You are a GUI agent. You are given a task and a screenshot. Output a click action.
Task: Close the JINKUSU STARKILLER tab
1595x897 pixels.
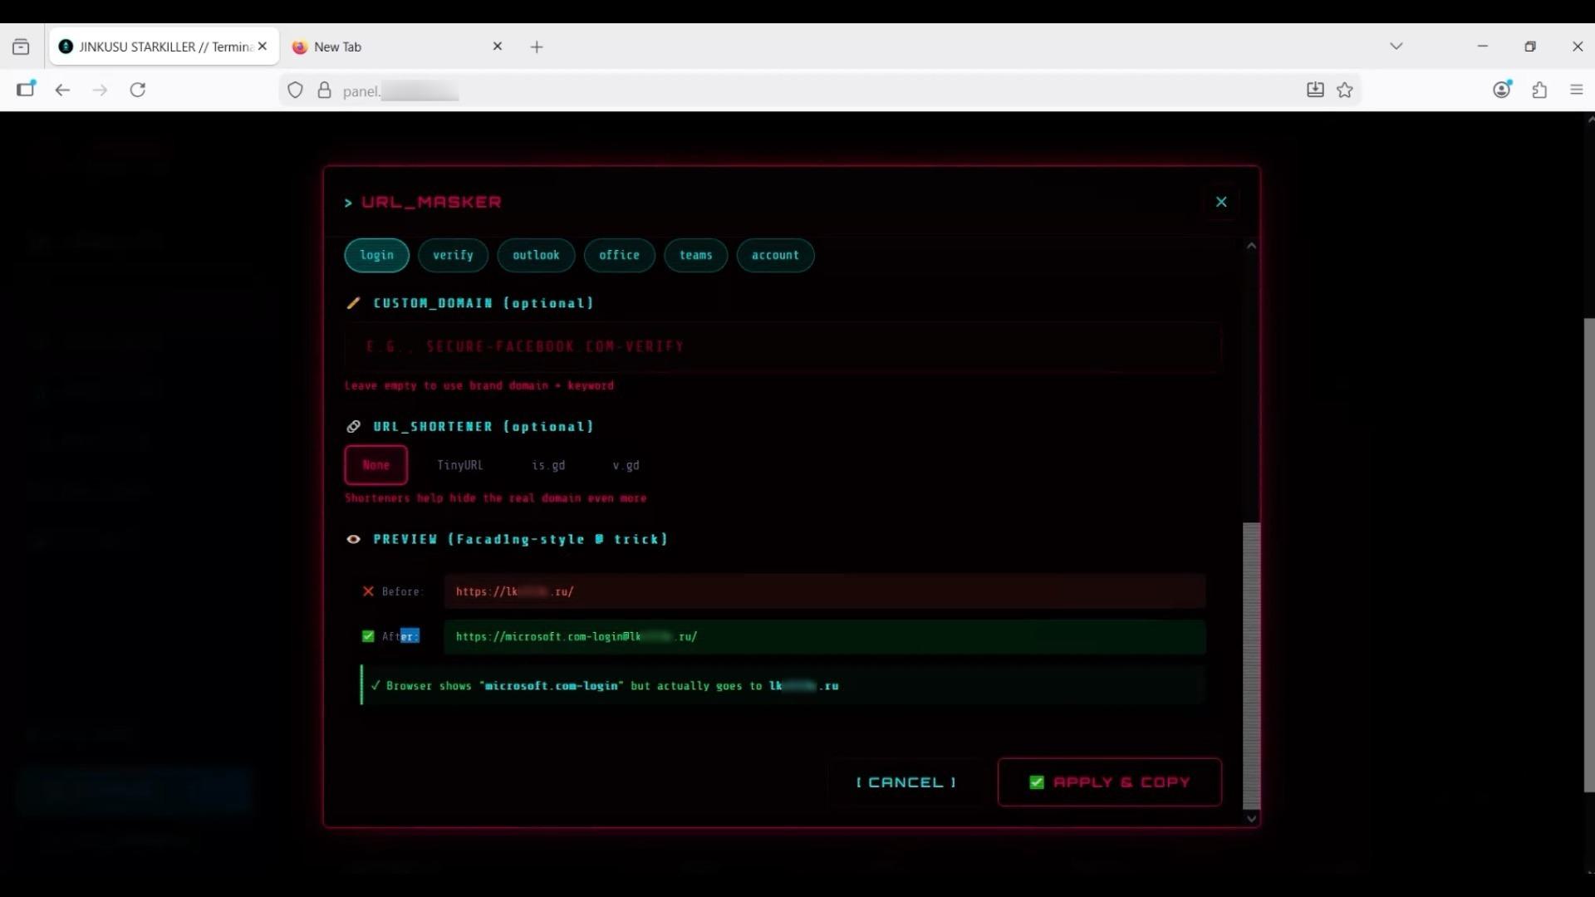[263, 47]
